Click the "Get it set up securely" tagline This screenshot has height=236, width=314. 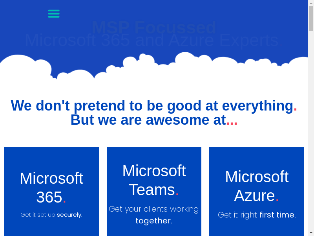[51, 215]
